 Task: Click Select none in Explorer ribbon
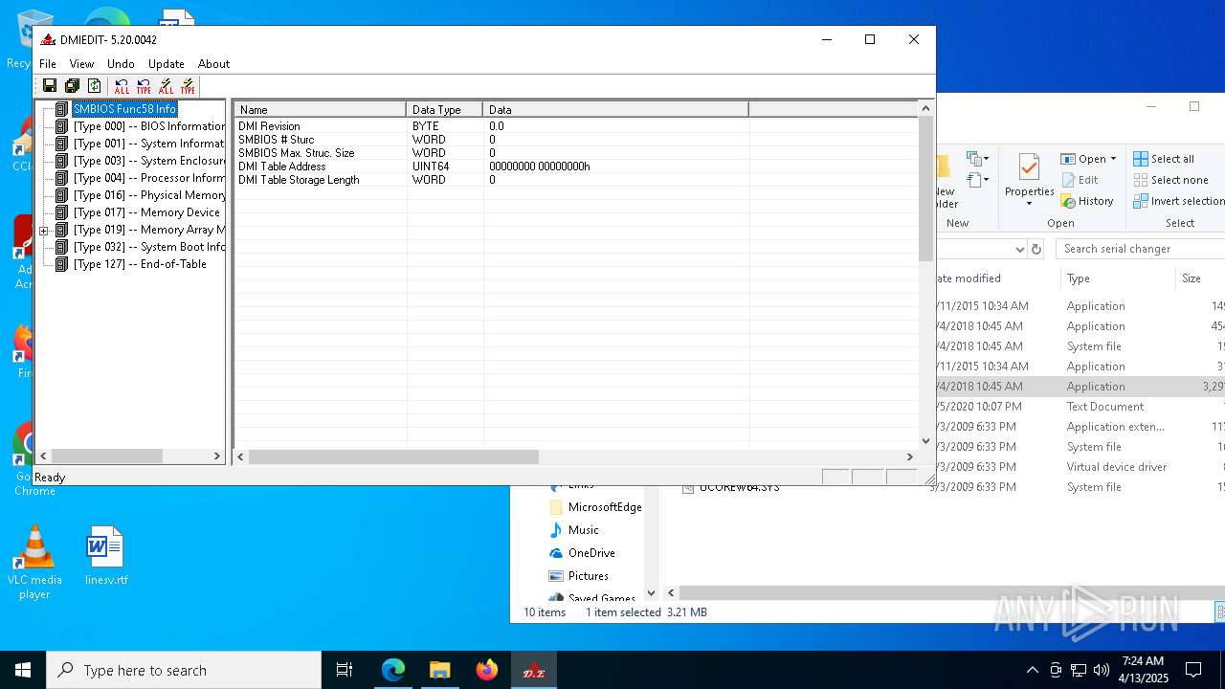(x=1171, y=180)
